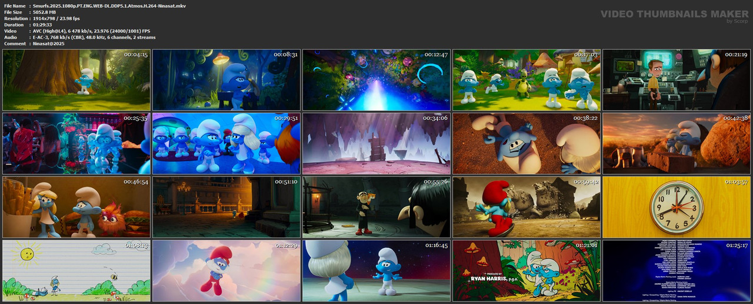This screenshot has height=304, width=753.
Task: Click the duration value 01:29:33
Action: 44,25
